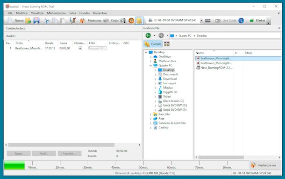This screenshot has width=285, height=179.
Task: Click the file list horizontal scrollbar
Action: click(x=221, y=158)
